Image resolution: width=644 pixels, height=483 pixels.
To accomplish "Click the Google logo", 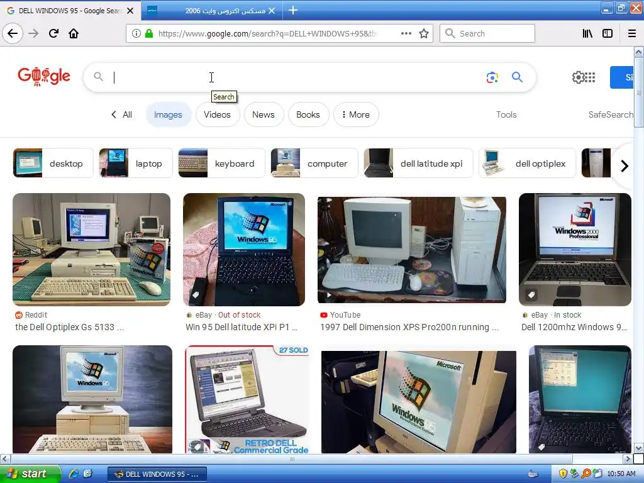I will (44, 76).
